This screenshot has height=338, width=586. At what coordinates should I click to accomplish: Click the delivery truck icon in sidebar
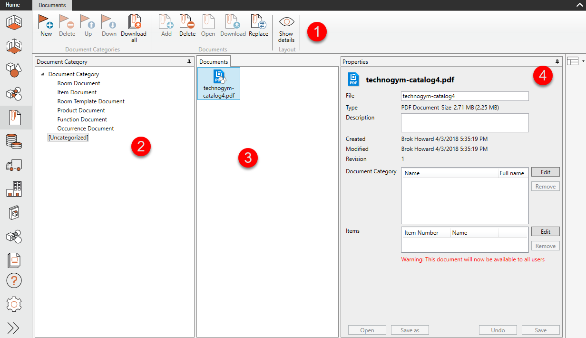click(14, 165)
